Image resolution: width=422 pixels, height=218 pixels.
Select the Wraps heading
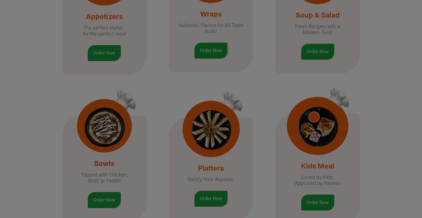(211, 14)
